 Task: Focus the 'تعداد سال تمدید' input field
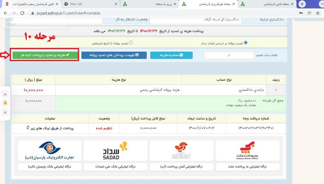(x=229, y=55)
